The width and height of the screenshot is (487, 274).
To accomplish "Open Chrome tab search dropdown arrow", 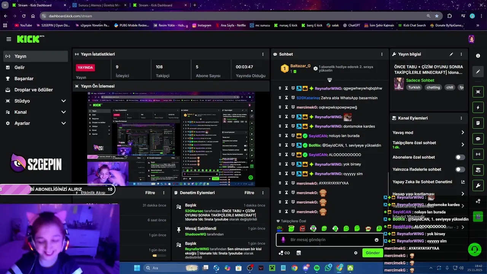I will tap(5, 5).
